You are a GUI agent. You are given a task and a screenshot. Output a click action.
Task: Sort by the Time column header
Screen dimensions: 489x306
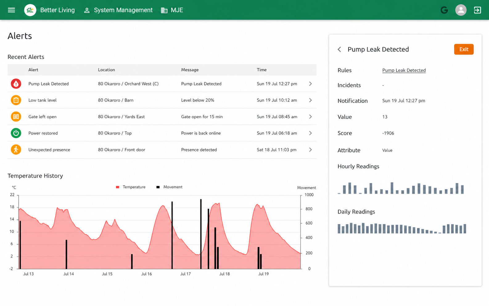[262, 70]
